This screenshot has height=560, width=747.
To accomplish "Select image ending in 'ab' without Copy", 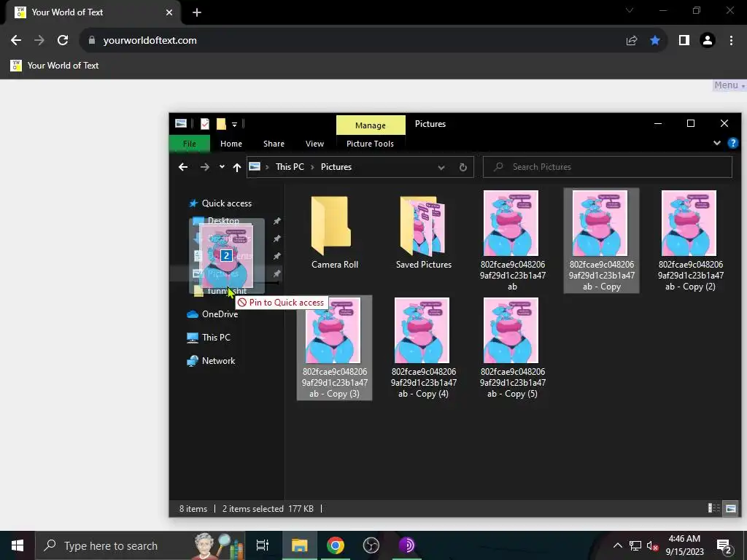I will [x=512, y=241].
